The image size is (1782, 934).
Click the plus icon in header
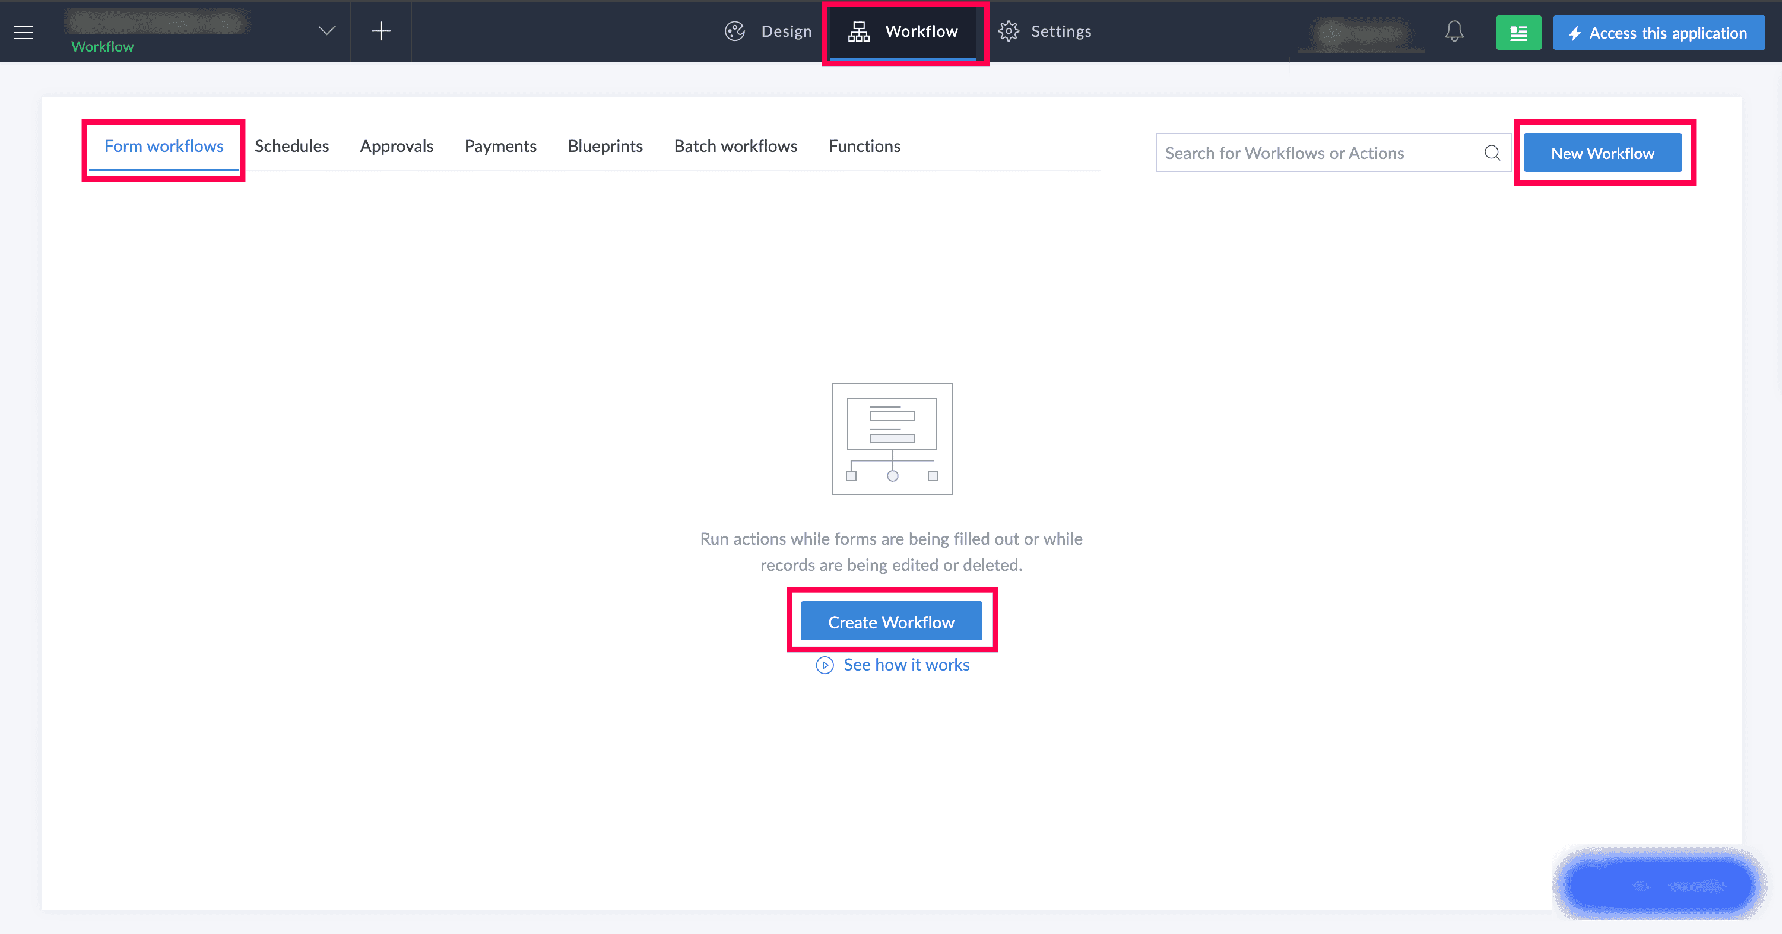(381, 31)
